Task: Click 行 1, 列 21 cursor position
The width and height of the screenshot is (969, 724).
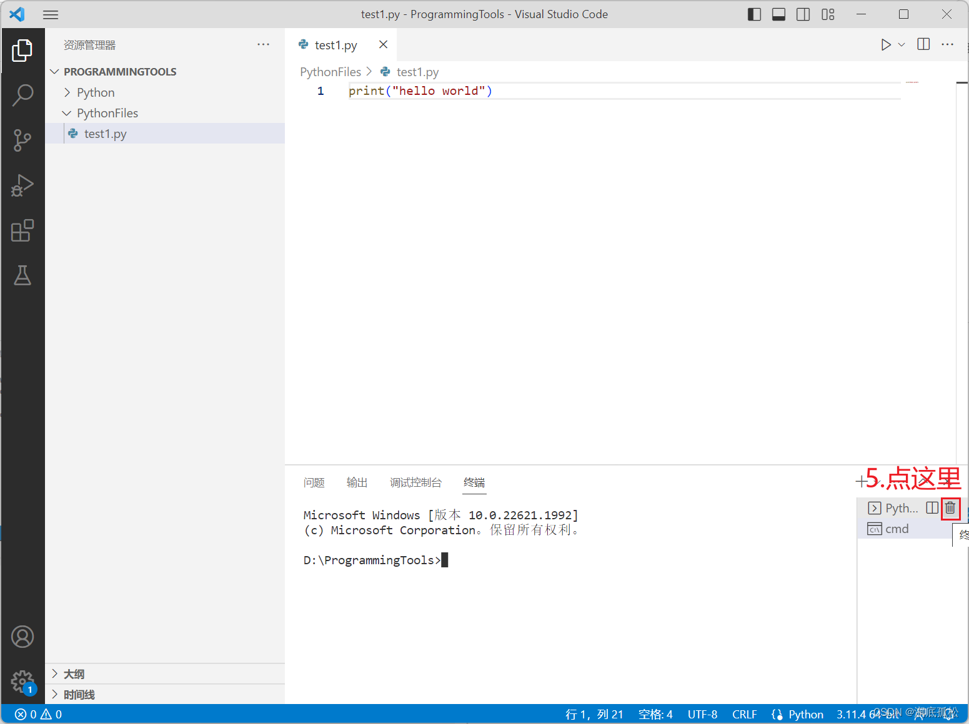Action: 594,714
